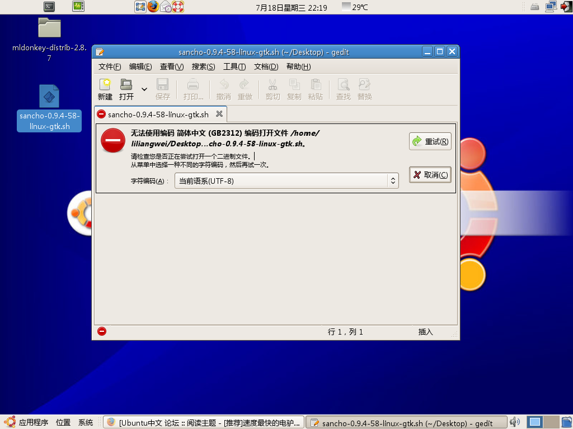Launch the terminal from the top panel
This screenshot has height=429, width=573.
point(49,7)
